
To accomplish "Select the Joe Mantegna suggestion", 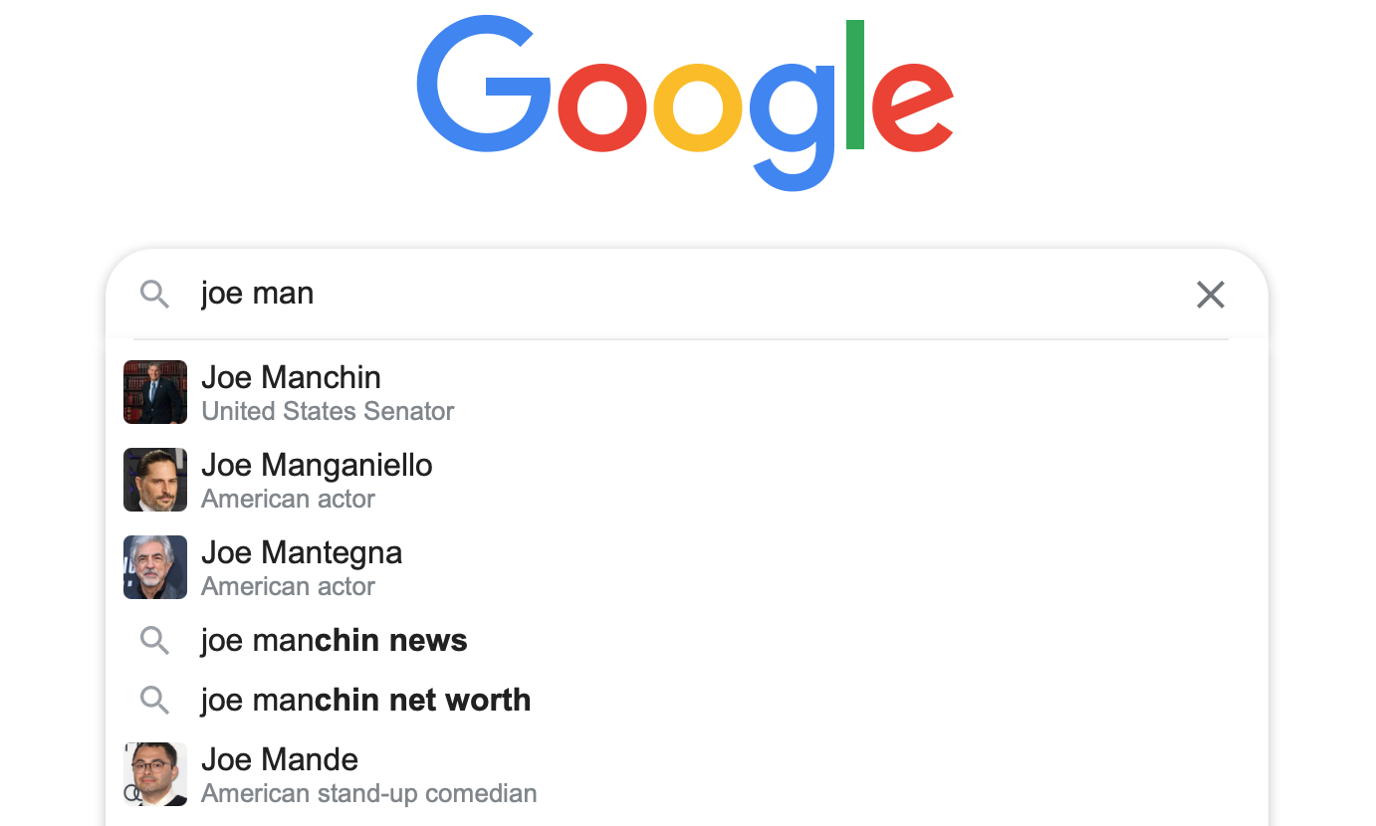I will [302, 552].
